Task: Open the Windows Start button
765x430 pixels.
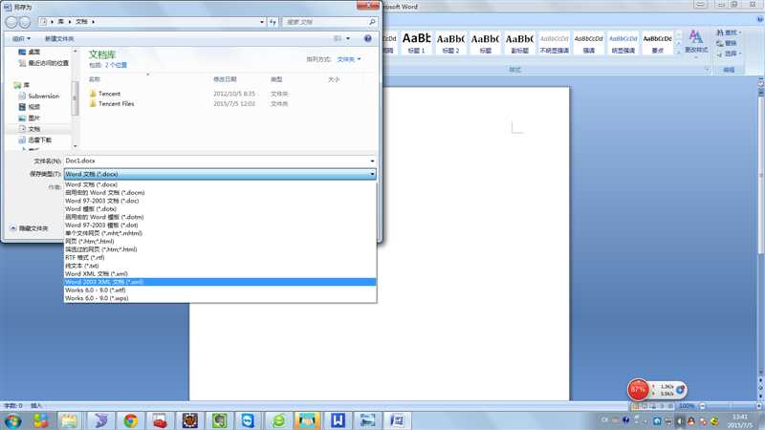Action: (13, 420)
